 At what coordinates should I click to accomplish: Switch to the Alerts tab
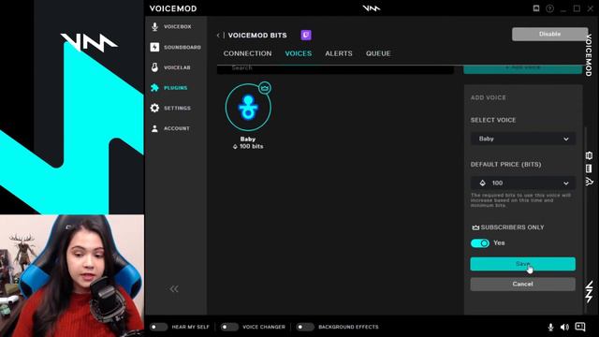pyautogui.click(x=339, y=53)
